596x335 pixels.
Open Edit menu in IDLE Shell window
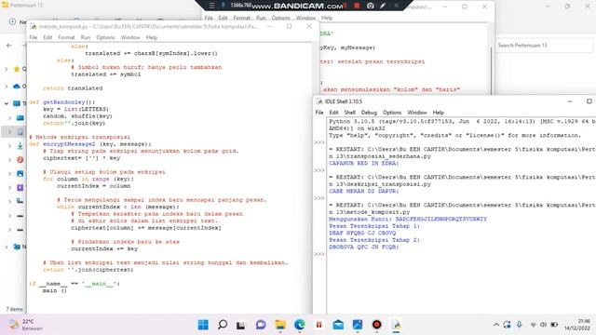point(333,113)
